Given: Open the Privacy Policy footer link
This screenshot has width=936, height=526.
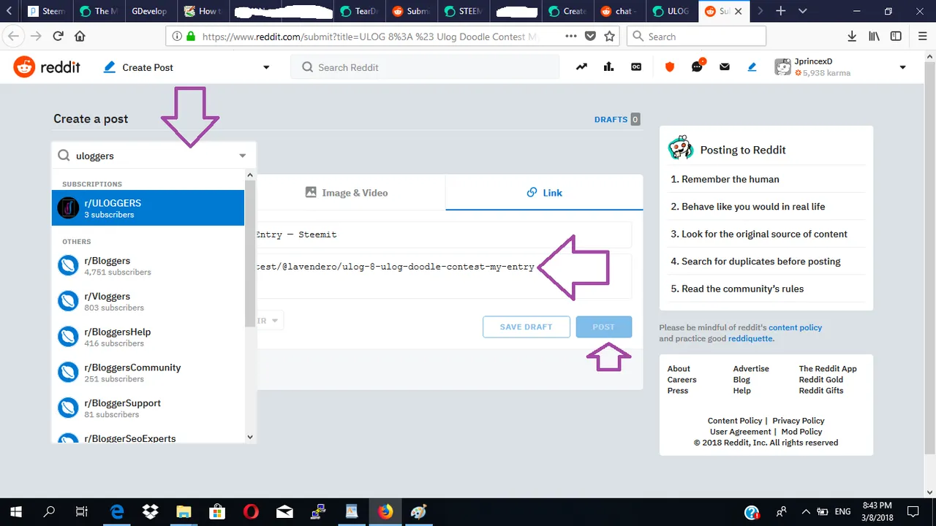Looking at the screenshot, I should 799,420.
